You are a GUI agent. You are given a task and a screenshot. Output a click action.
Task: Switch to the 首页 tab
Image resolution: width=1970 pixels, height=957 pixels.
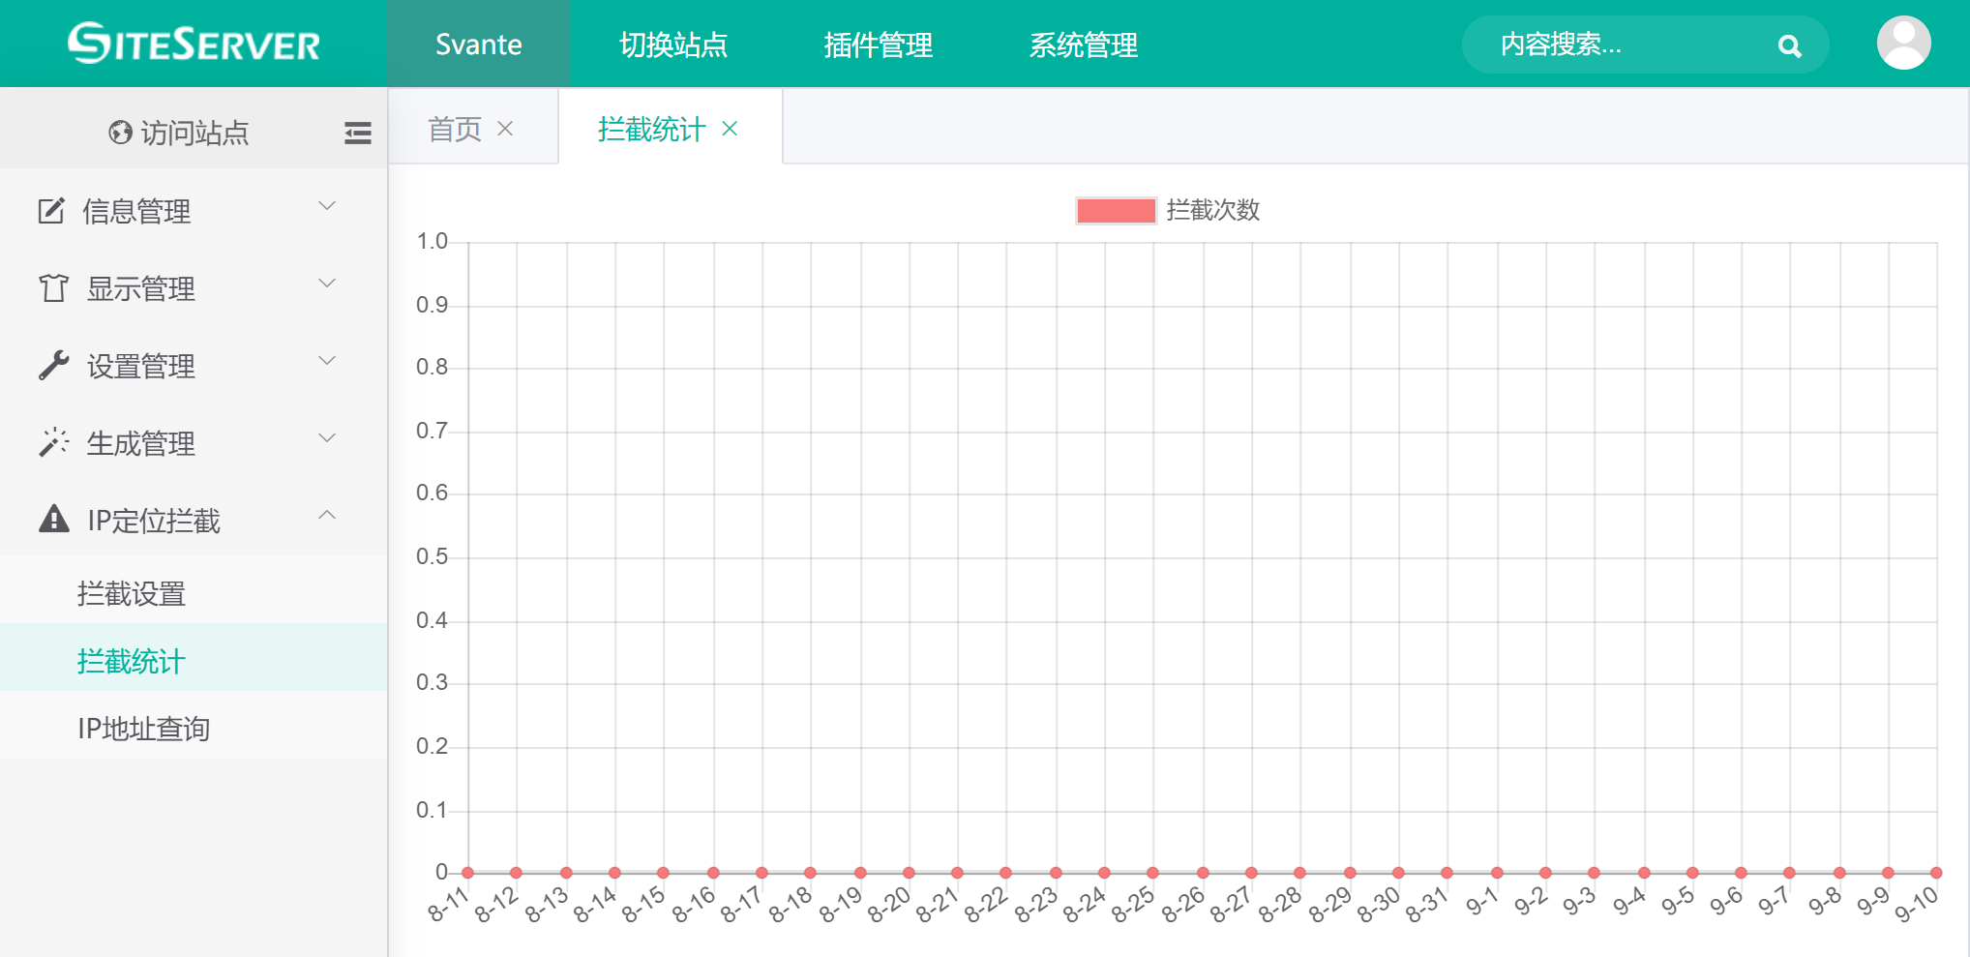tap(455, 129)
